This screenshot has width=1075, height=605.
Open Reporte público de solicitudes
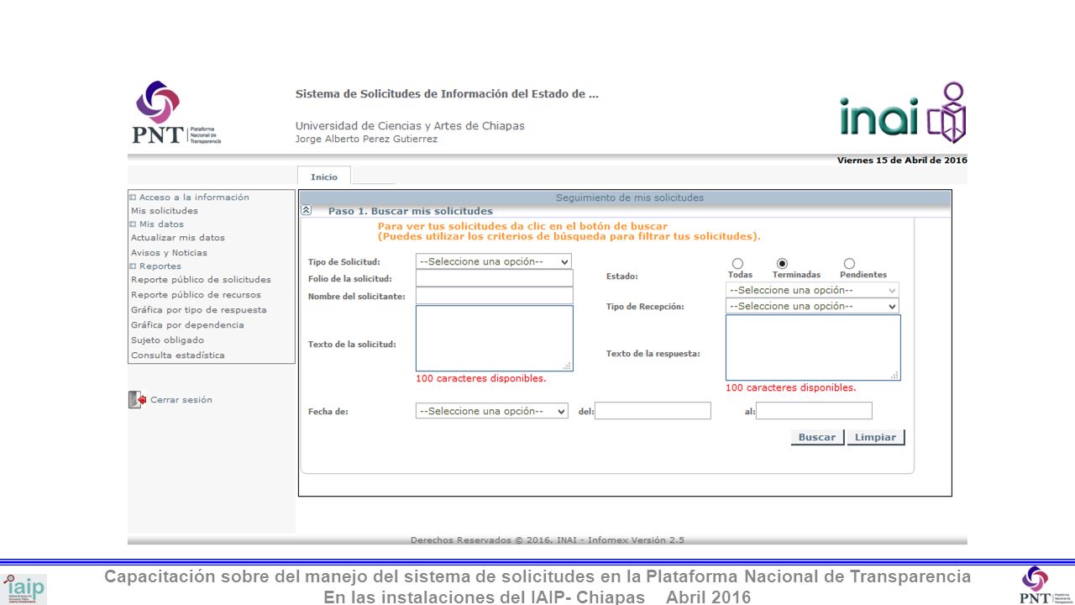click(201, 280)
